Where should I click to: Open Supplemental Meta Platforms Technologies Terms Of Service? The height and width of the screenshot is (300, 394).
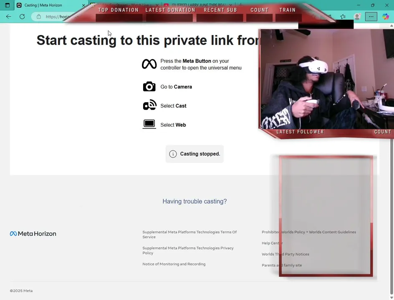(x=189, y=234)
